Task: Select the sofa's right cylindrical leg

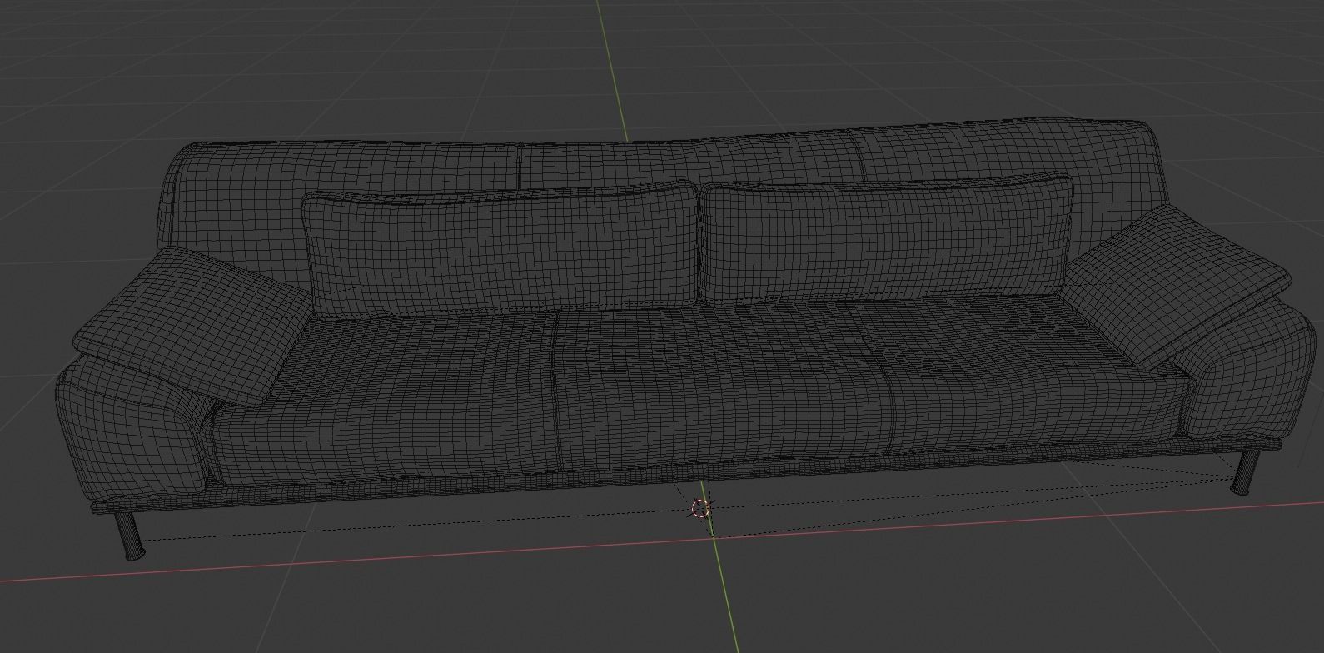Action: pyautogui.click(x=1244, y=472)
